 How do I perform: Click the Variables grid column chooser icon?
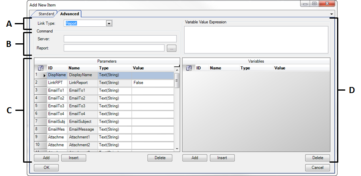click(x=189, y=68)
